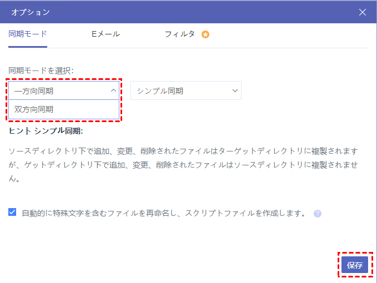The width and height of the screenshot is (377, 283).
Task: Click the orange star premium icon
Action: pyautogui.click(x=205, y=34)
